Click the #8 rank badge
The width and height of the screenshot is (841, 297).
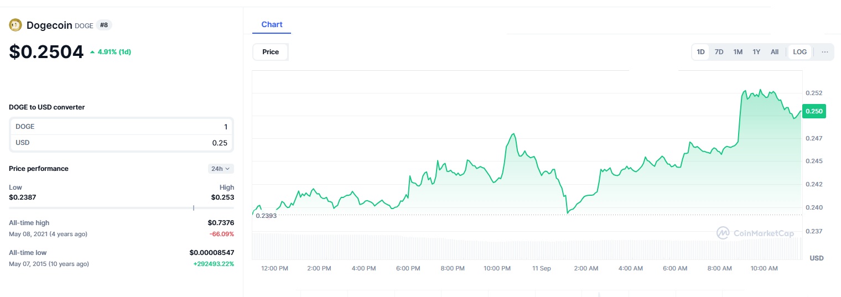click(104, 25)
